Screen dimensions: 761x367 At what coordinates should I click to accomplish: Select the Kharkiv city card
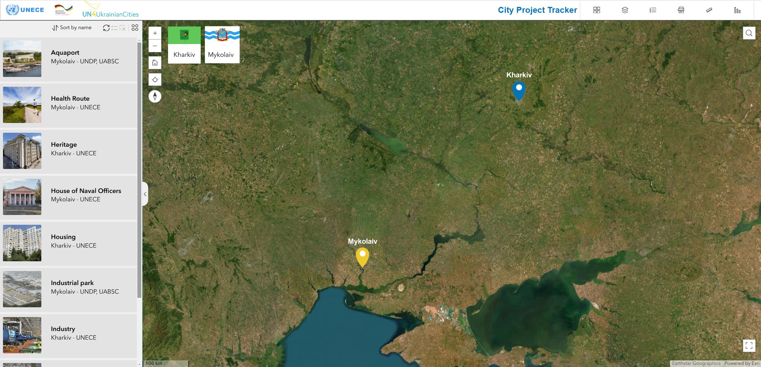coord(184,45)
